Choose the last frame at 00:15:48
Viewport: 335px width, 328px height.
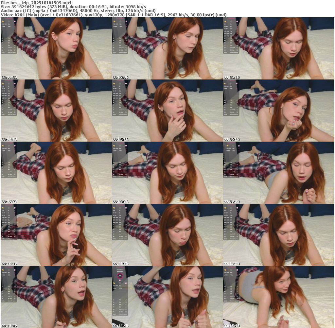279,297
